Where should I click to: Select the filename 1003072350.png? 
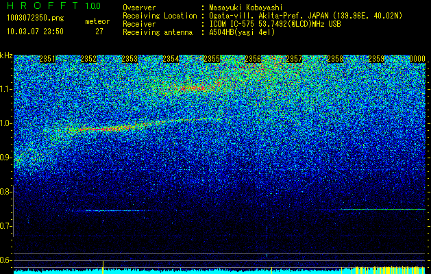[x=36, y=18]
